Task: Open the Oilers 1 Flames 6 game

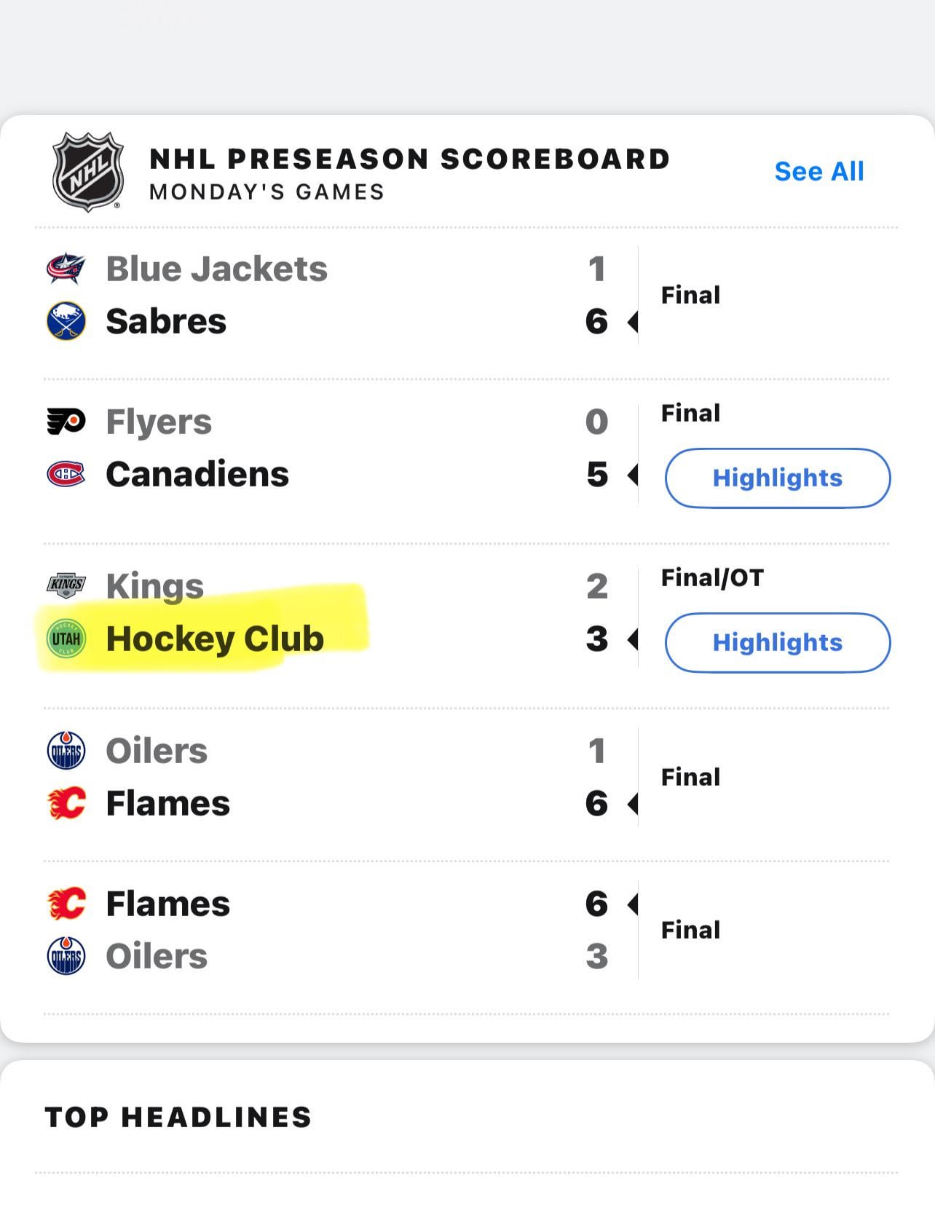Action: [x=364, y=777]
